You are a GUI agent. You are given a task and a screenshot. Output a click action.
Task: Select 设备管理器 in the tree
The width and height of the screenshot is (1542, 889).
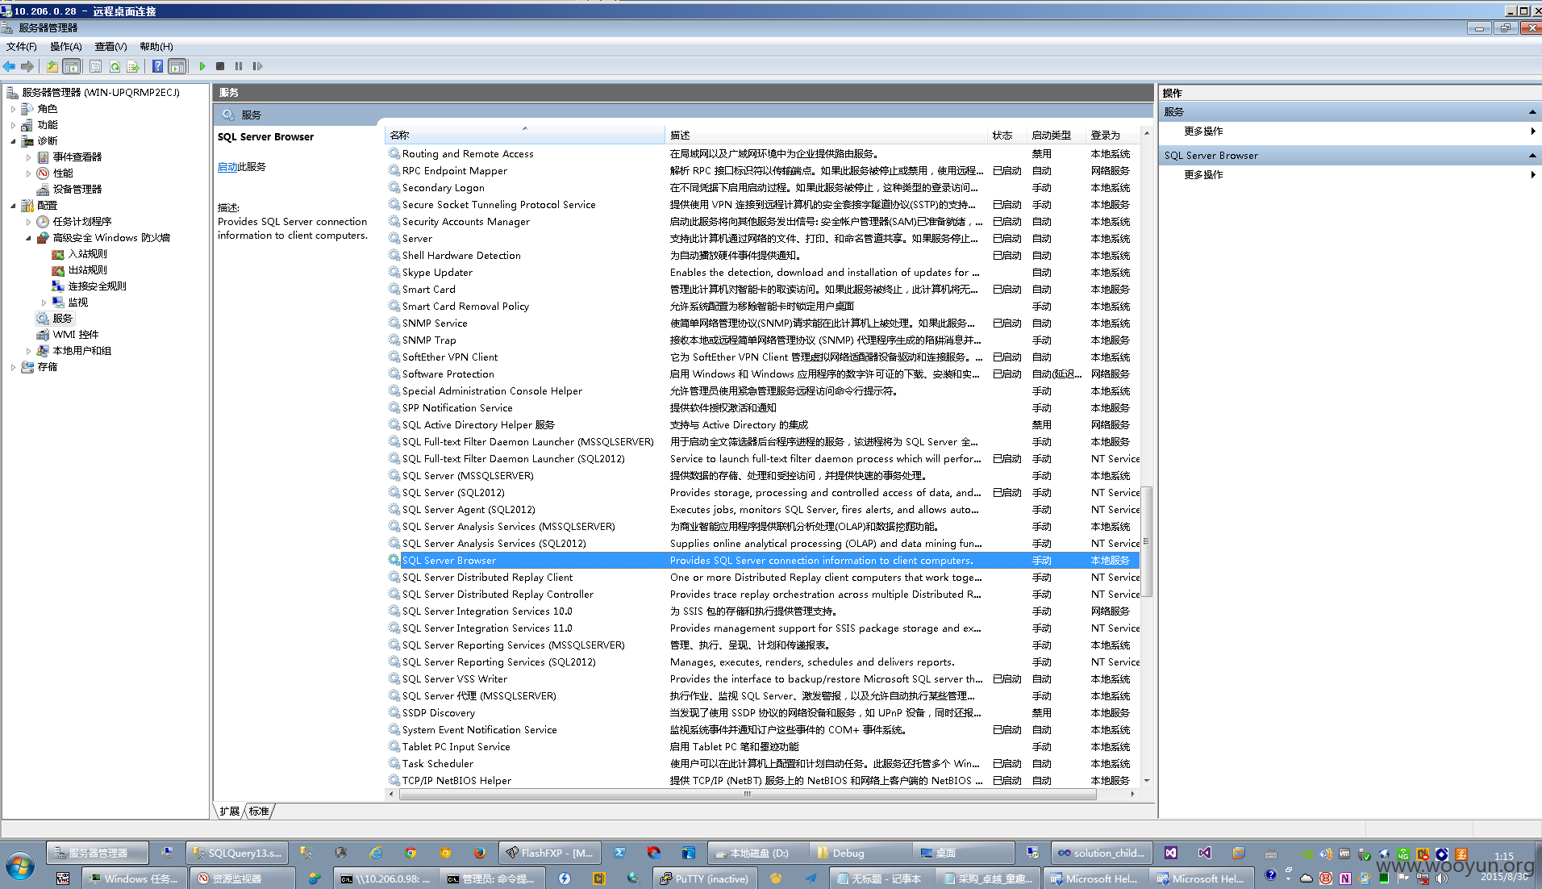coord(77,190)
